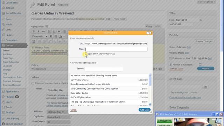Click 'Choose from the most used tags' link
224x126 pixels.
[185, 97]
